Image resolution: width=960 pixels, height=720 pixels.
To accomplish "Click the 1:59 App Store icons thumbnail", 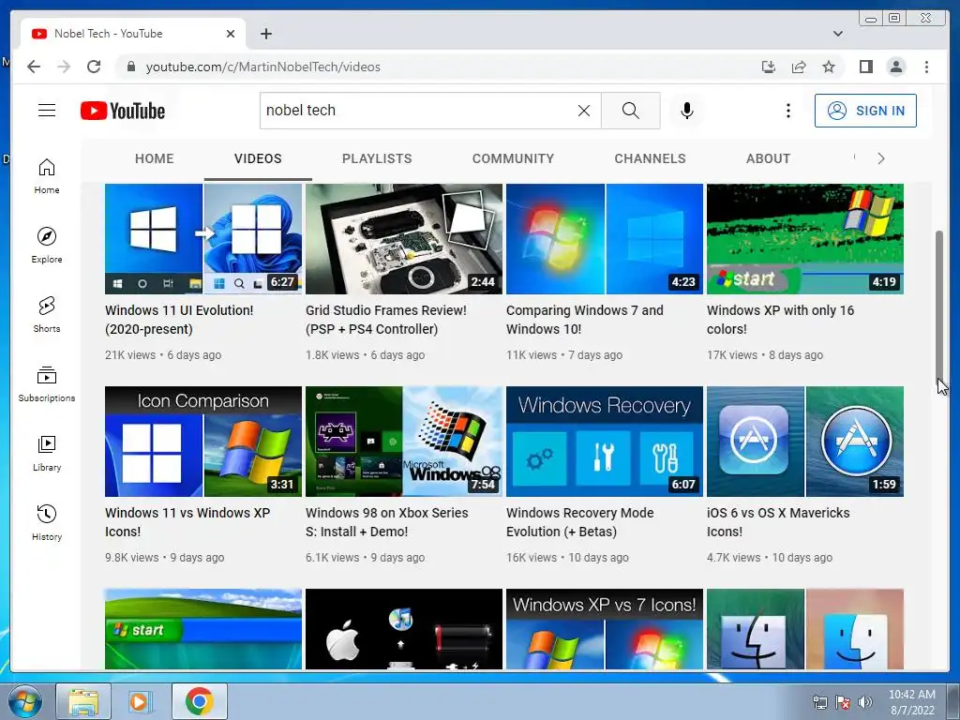I will coord(805,442).
